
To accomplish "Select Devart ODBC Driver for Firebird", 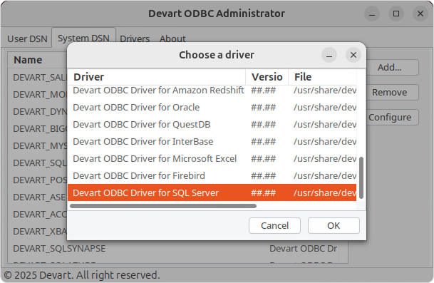I will [212, 176].
